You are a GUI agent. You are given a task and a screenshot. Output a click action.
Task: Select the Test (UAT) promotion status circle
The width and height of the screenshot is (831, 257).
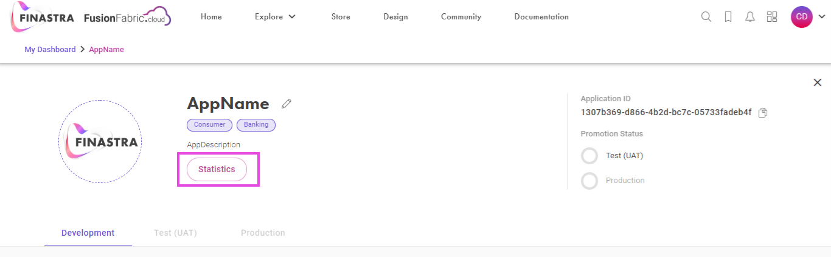(x=589, y=156)
